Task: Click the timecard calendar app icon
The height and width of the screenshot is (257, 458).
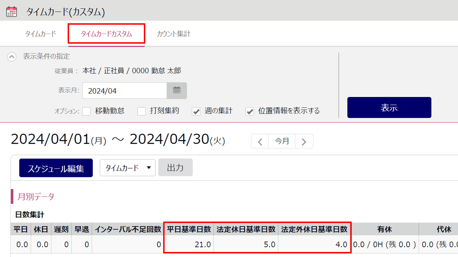Action: [x=12, y=11]
